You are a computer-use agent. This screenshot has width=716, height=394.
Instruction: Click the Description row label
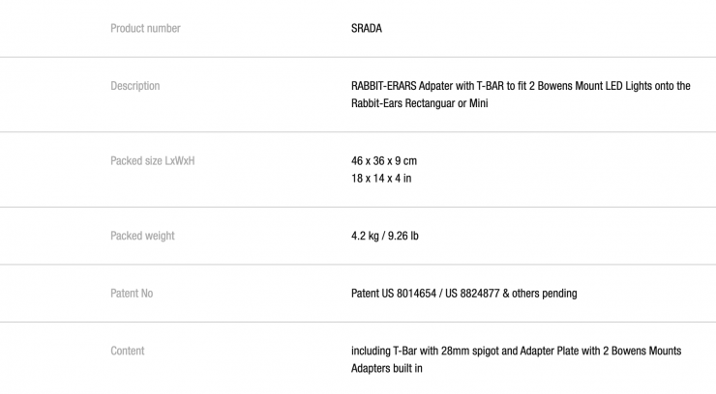(x=135, y=86)
